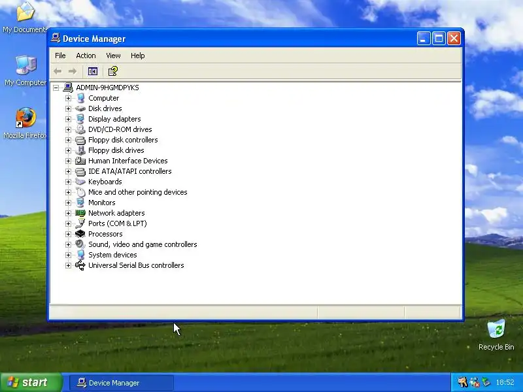Select the Computer category icon

point(80,98)
